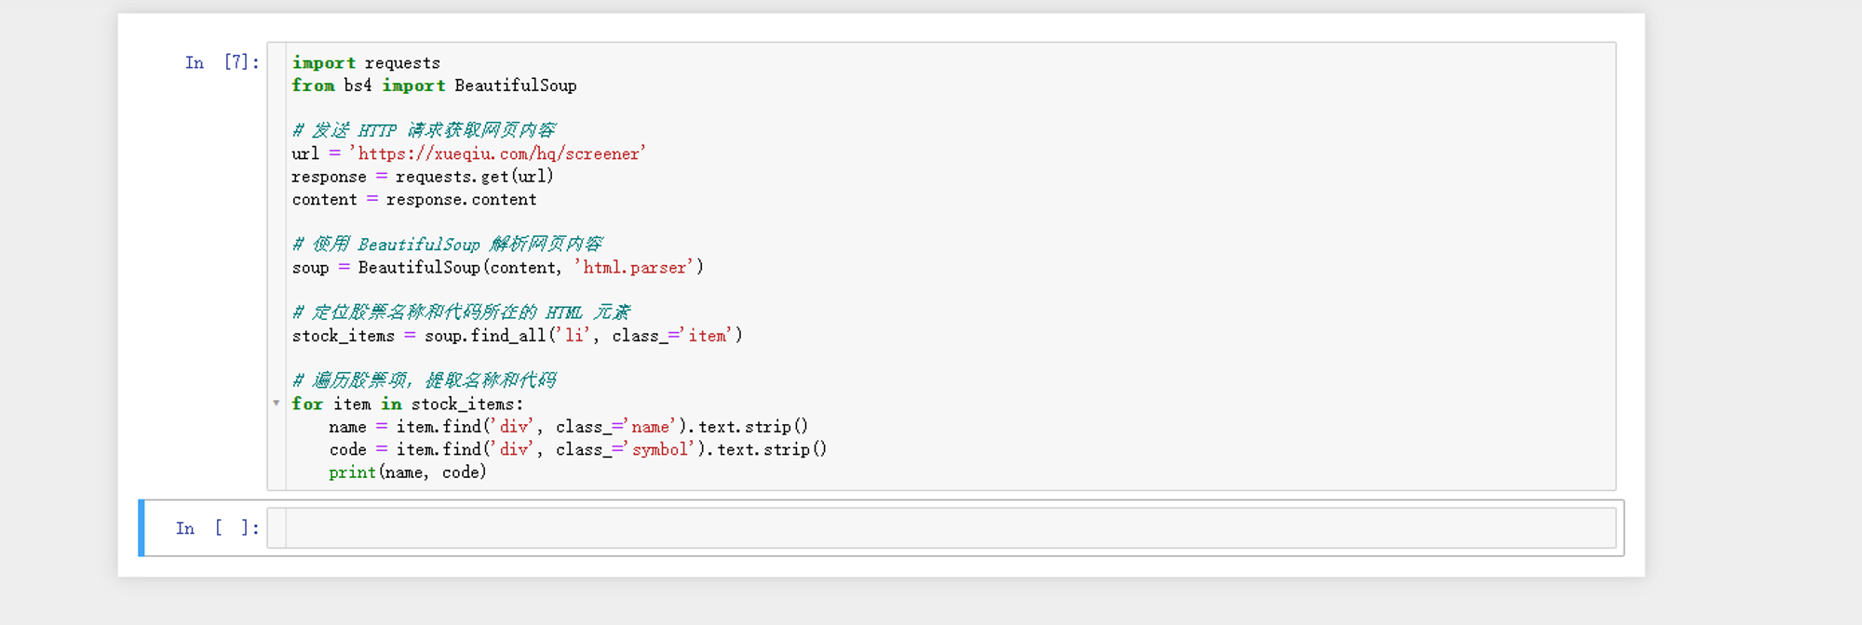
Task: Click the requests.get(url) call
Action: click(x=474, y=176)
